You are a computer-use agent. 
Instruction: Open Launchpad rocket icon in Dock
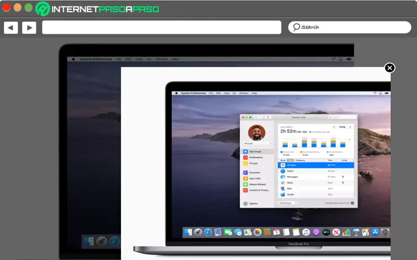click(198, 232)
